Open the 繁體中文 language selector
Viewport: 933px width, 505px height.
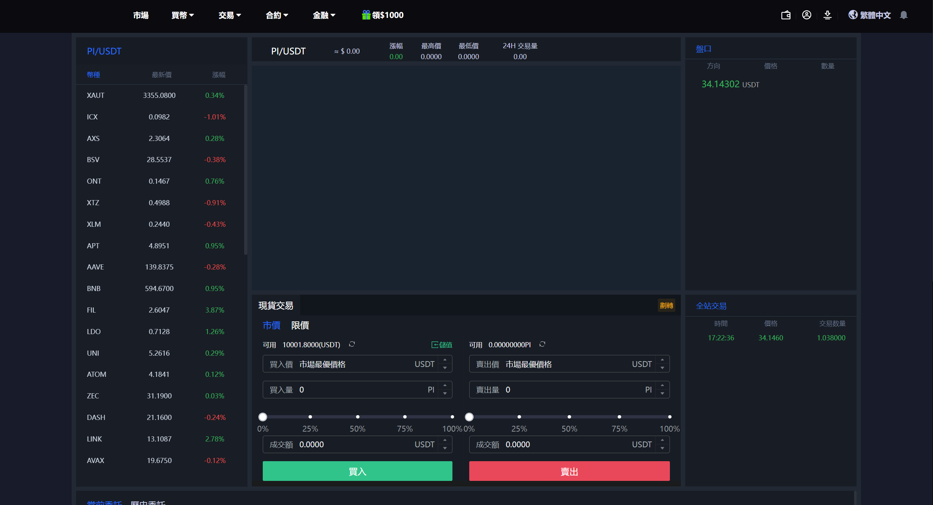click(870, 15)
